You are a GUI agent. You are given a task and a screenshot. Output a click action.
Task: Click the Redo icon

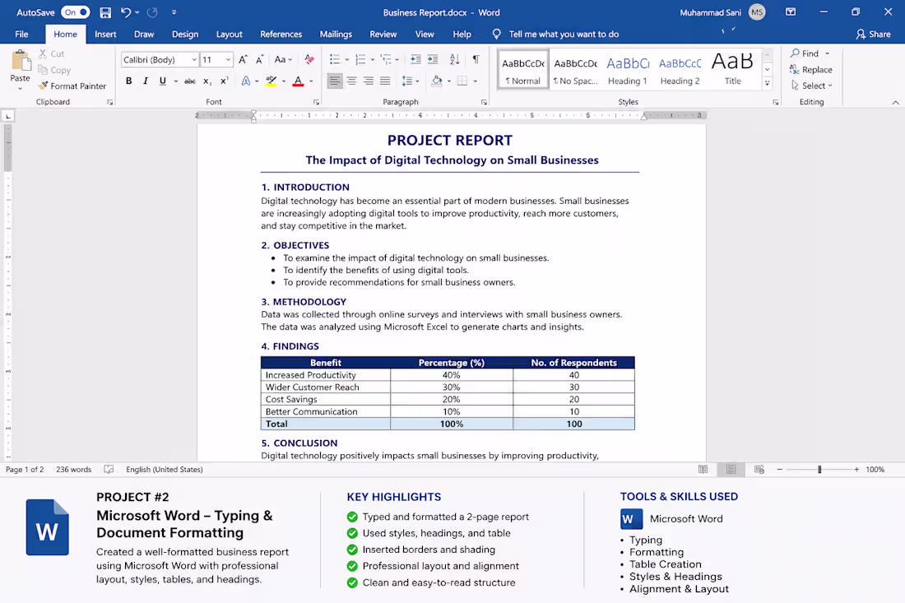pos(152,12)
